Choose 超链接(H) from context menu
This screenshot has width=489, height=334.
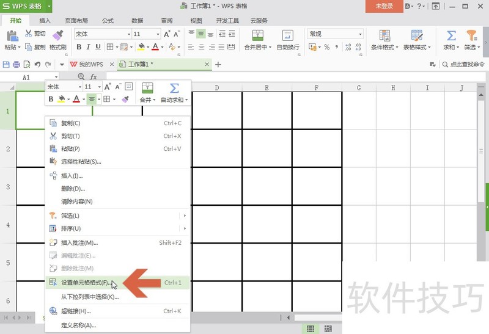pos(117,311)
